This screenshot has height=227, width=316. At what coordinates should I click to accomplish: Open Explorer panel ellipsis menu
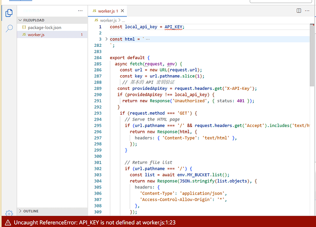[x=80, y=11]
